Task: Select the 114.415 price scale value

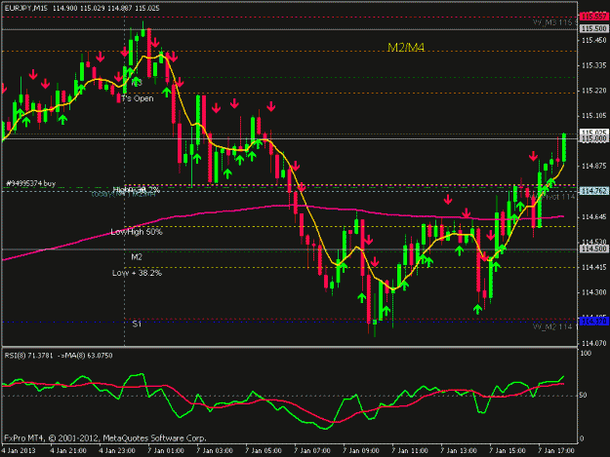Action: (594, 267)
